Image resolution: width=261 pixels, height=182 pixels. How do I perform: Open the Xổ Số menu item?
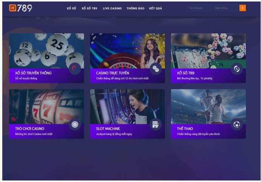71,8
